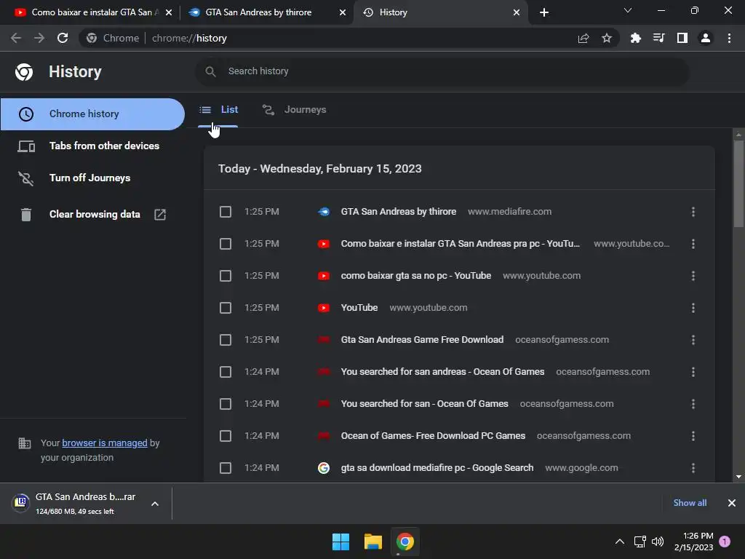Close the downloads bar
Image resolution: width=745 pixels, height=559 pixels.
[732, 503]
